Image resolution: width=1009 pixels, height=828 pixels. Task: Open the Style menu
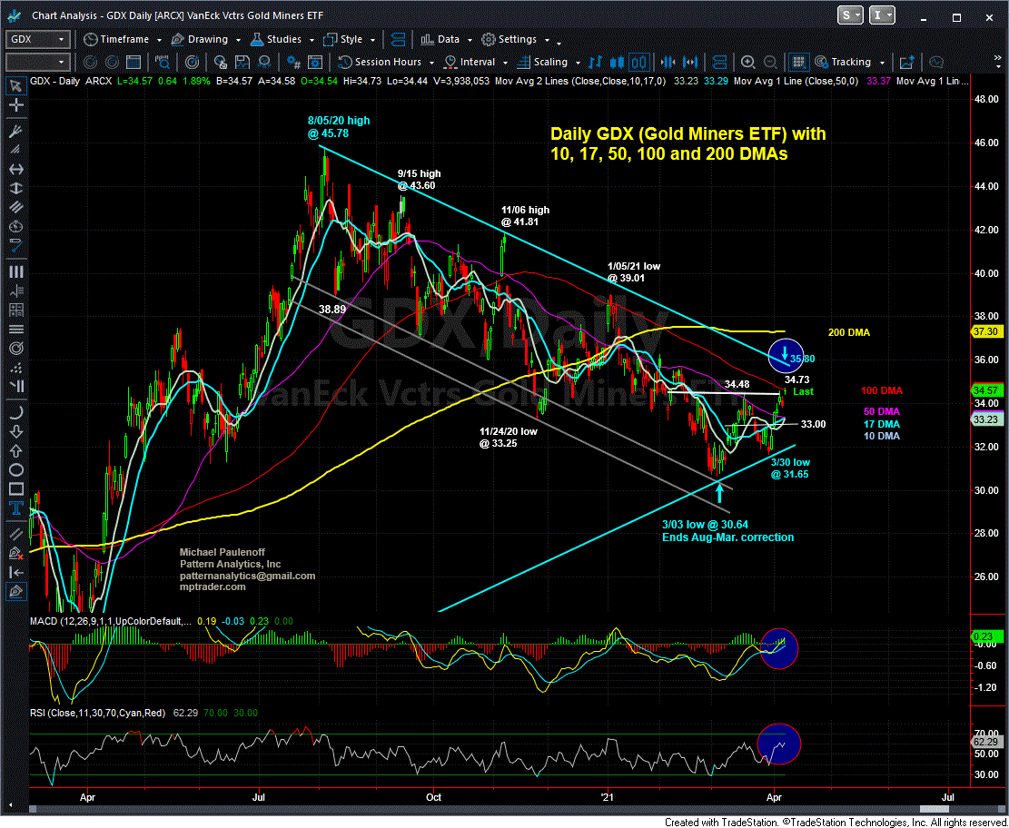coord(349,40)
